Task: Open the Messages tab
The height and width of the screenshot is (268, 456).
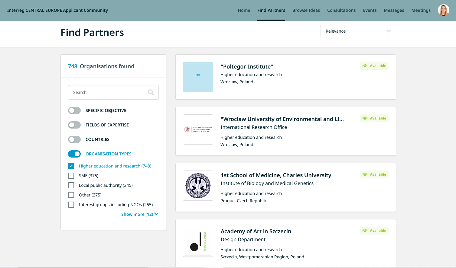Action: pyautogui.click(x=394, y=10)
